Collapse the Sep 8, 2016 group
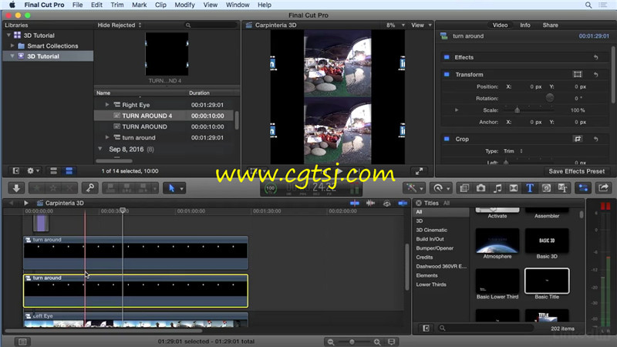617x347 pixels. point(100,149)
